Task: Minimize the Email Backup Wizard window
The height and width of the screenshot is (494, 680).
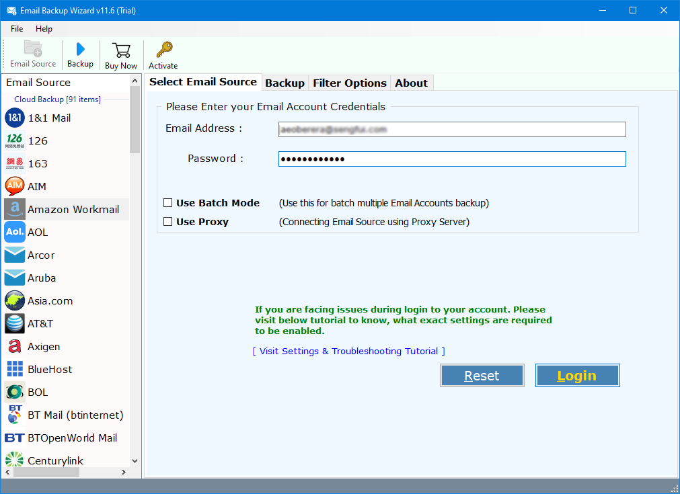Action: click(x=603, y=10)
